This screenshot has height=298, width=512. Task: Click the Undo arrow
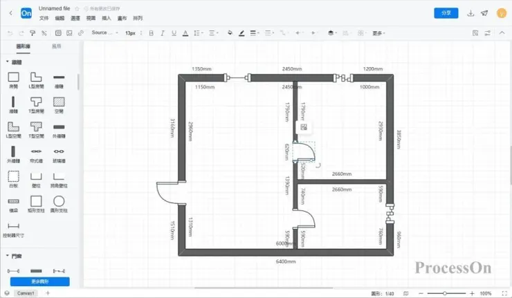click(10, 33)
